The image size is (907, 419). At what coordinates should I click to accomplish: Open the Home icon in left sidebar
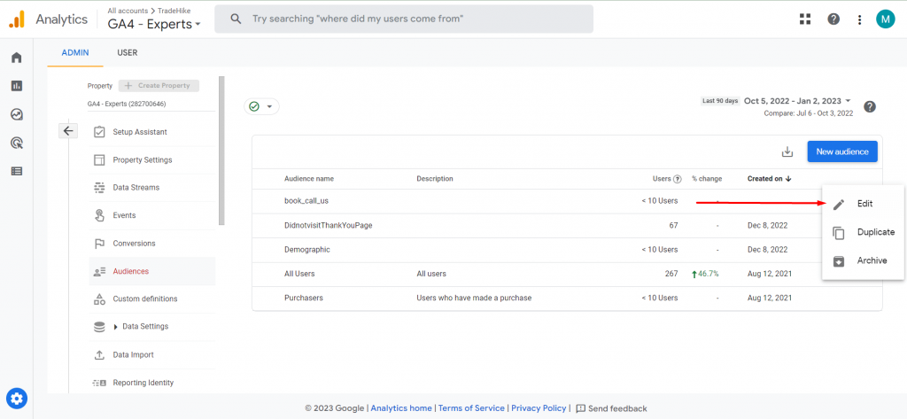17,58
